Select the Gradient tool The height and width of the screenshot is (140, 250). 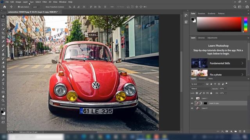coord(3,67)
